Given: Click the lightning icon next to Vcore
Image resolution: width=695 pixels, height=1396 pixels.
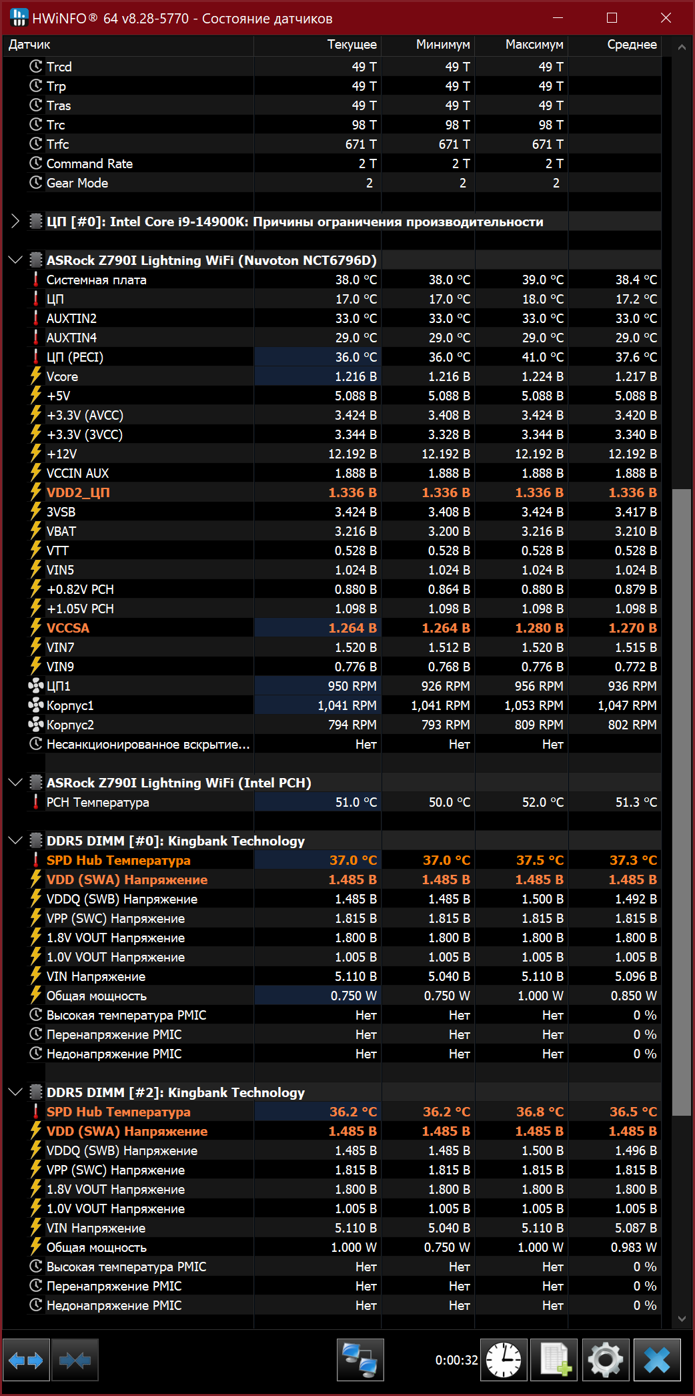Looking at the screenshot, I should (x=36, y=376).
